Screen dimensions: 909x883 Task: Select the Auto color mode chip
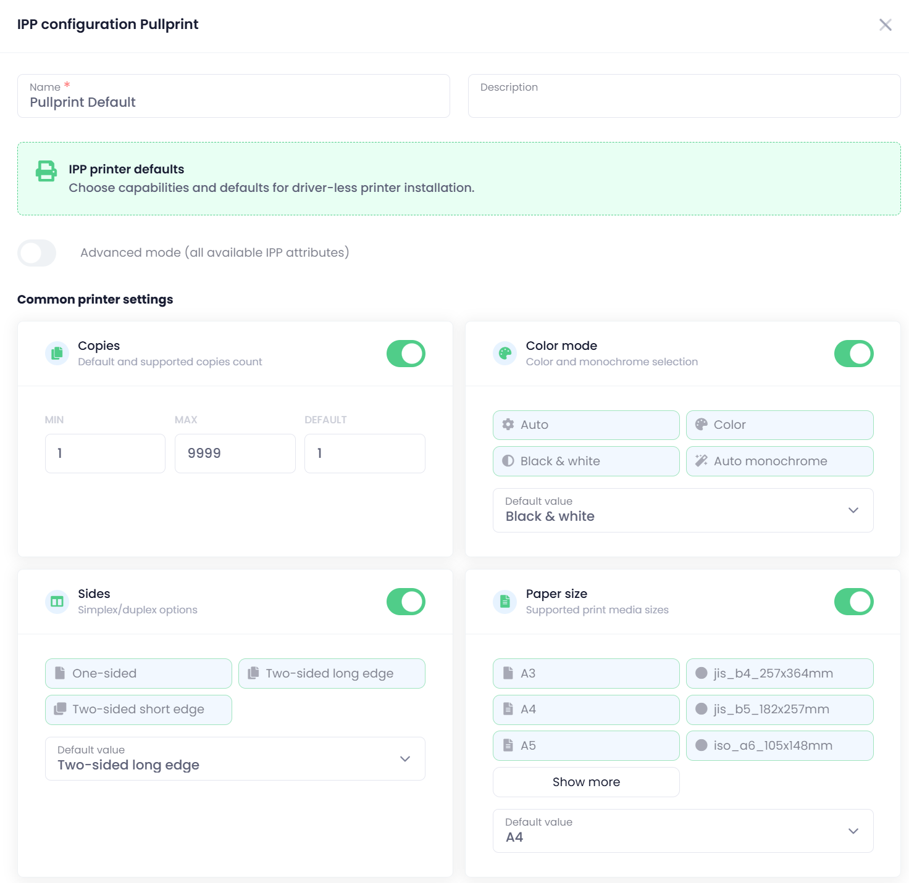point(586,425)
